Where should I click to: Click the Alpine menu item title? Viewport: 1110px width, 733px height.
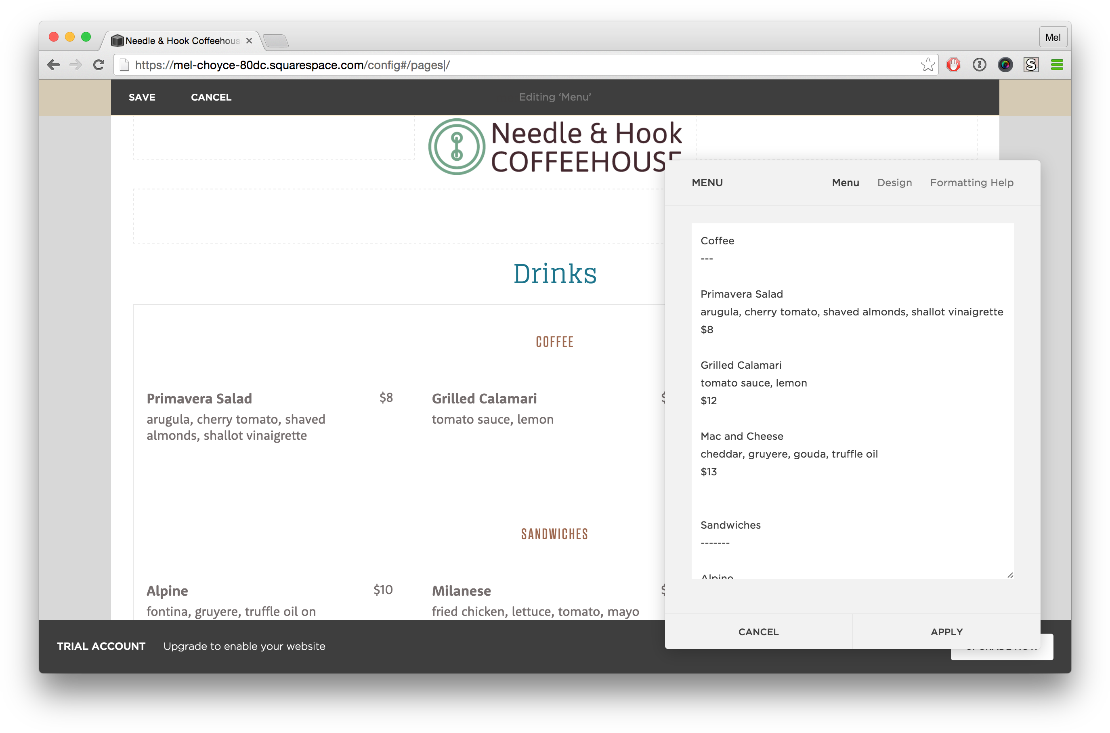[x=167, y=591]
